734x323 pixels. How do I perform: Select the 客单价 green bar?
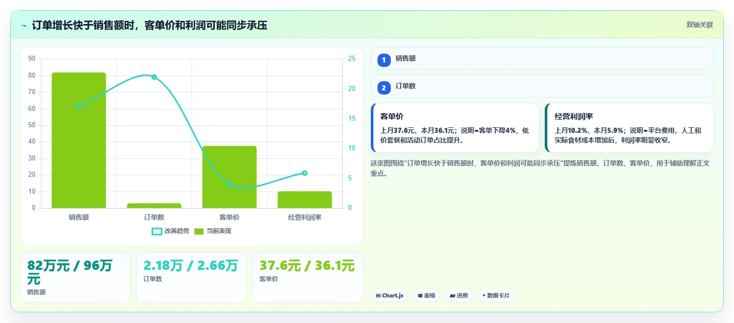pyautogui.click(x=229, y=177)
